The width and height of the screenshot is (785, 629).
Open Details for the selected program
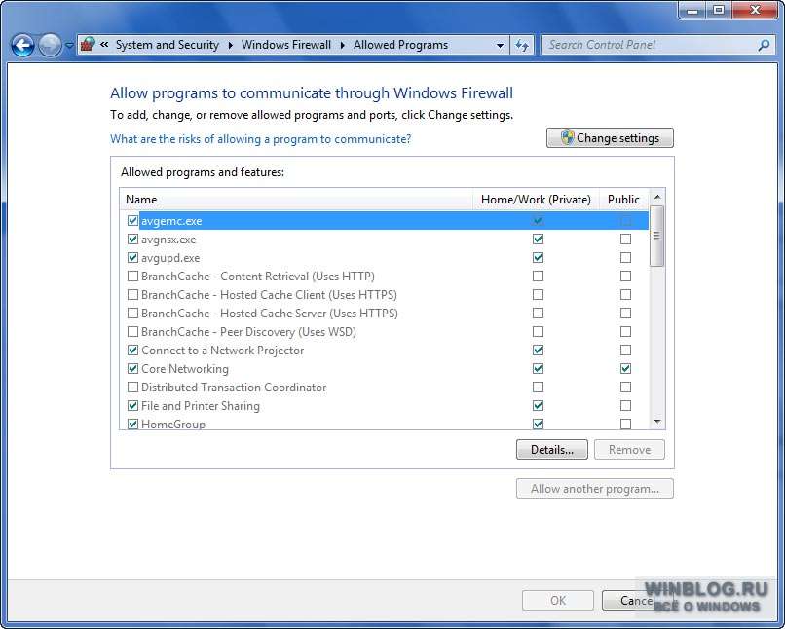point(551,450)
